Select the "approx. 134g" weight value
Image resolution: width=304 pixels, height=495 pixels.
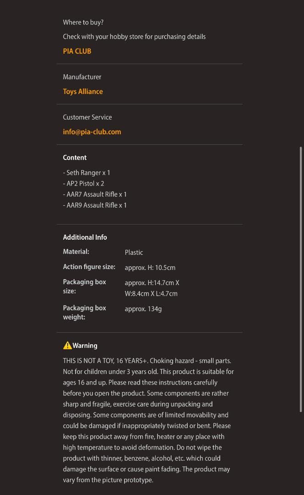pyautogui.click(x=143, y=309)
